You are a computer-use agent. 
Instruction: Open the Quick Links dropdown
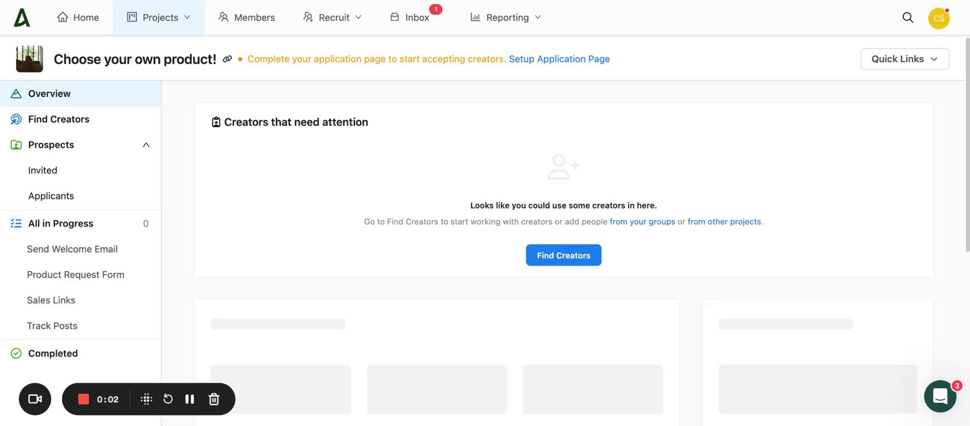pos(904,59)
